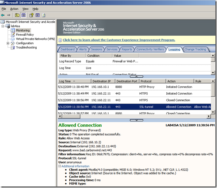Collapse the Additional information section
The image size is (217, 188).
[60, 166]
